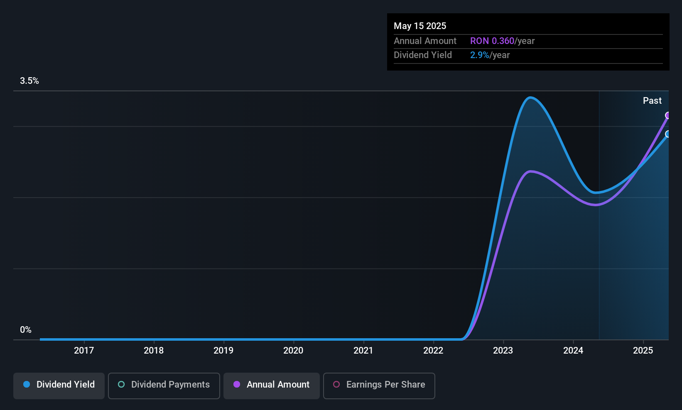Click the purple dot beside Annual Amount legend
Image resolution: width=682 pixels, height=410 pixels.
(237, 384)
